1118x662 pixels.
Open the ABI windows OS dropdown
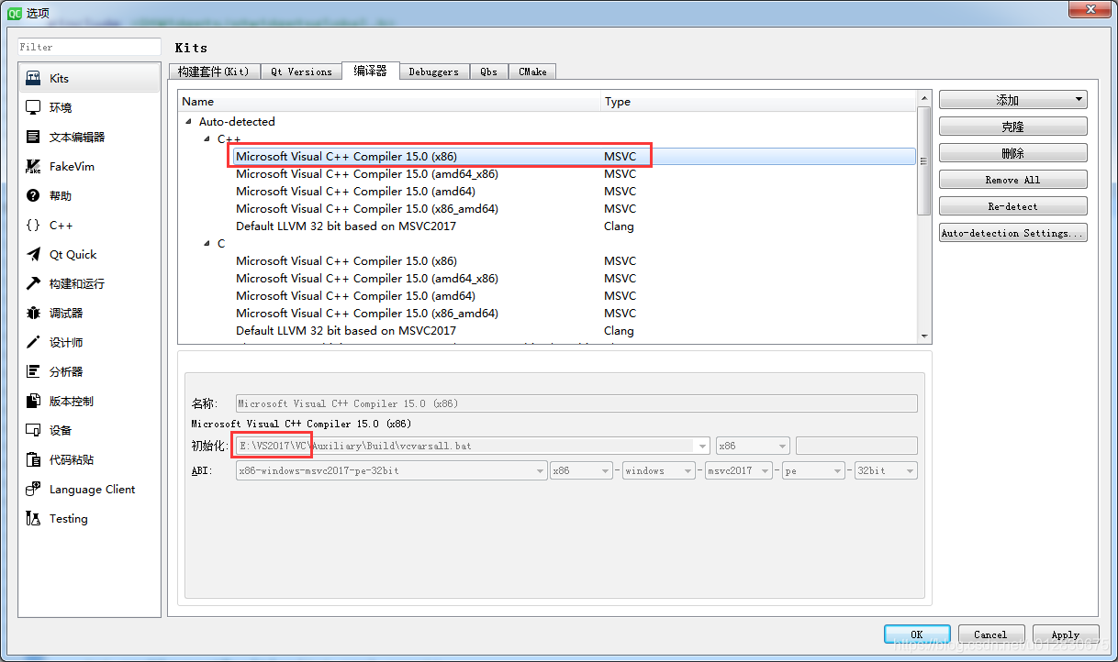(x=658, y=470)
